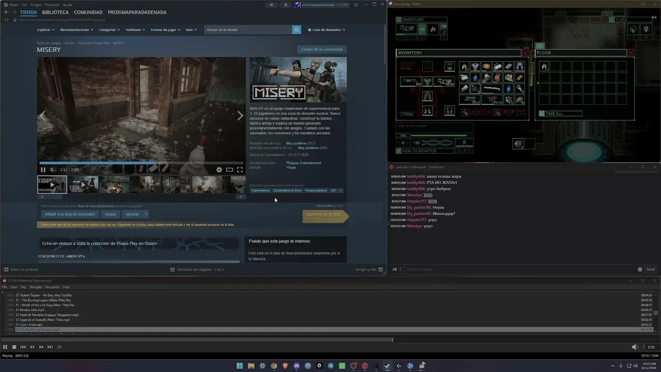Viewport: 661px width, 372px height.
Task: Open the TIENDA tab
Action: point(28,12)
